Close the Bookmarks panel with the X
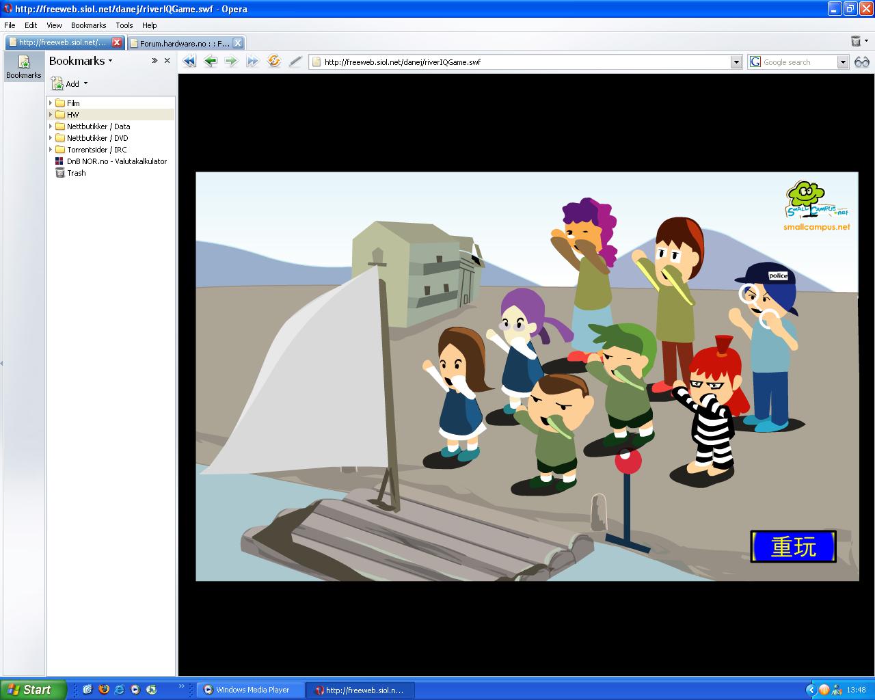The height and width of the screenshot is (700, 875). coord(167,61)
